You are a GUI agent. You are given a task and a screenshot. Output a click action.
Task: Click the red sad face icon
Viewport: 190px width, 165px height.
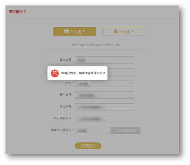click(55, 73)
